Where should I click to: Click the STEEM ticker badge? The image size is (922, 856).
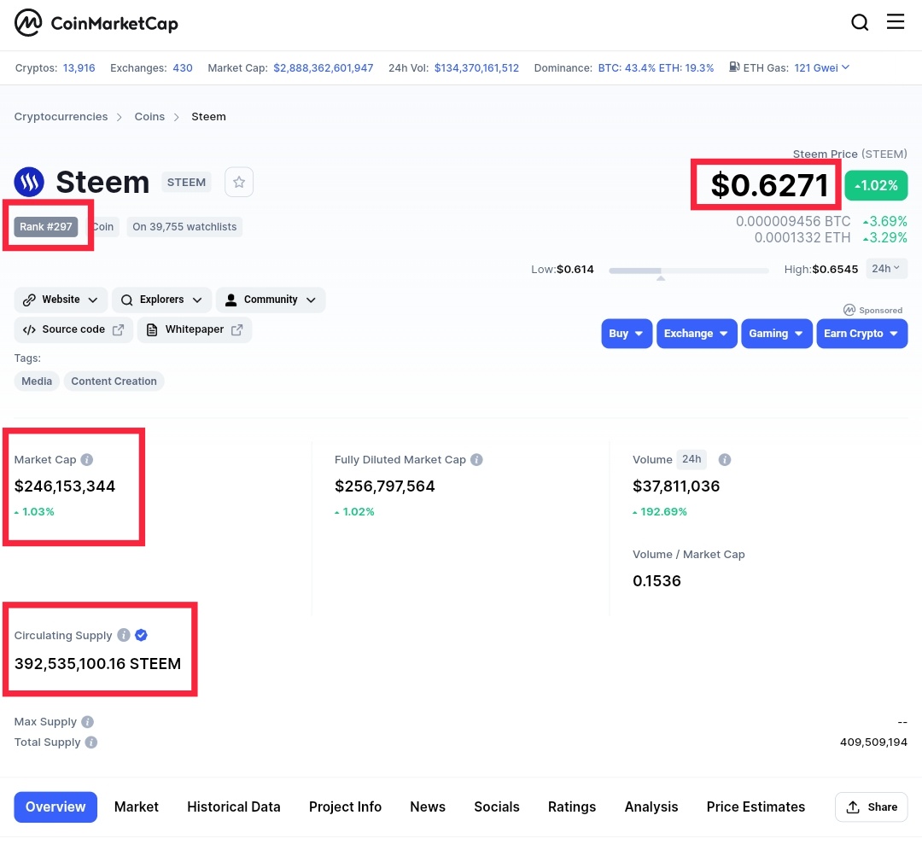pos(186,183)
